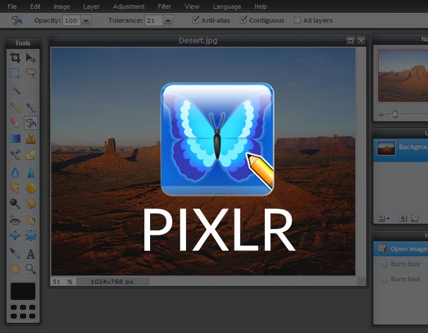The width and height of the screenshot is (428, 333).
Task: Open the Tolerance dropdown arrow
Action: click(168, 21)
